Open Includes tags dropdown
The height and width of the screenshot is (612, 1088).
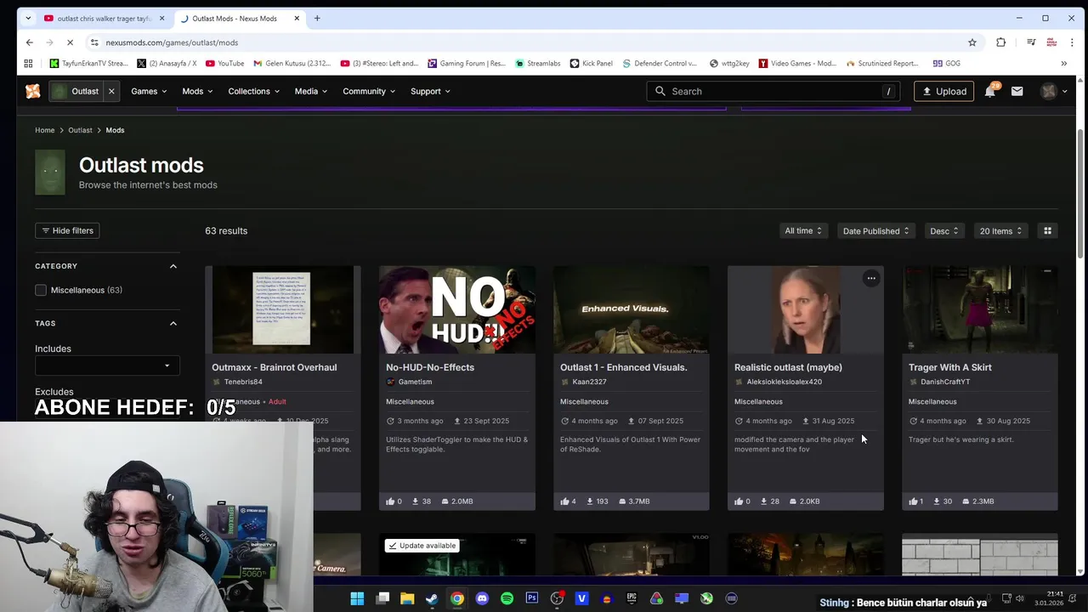pos(107,366)
